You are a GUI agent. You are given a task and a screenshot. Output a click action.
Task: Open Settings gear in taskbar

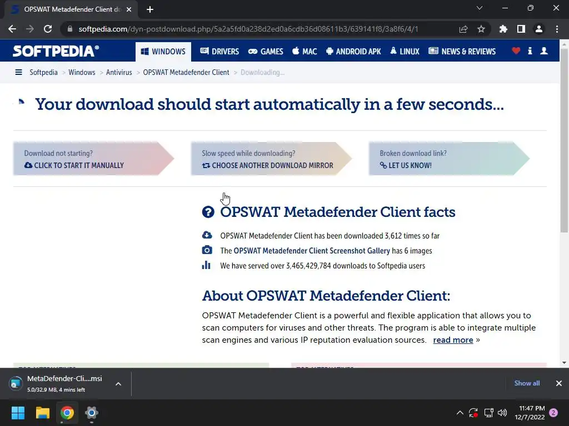pos(92,413)
